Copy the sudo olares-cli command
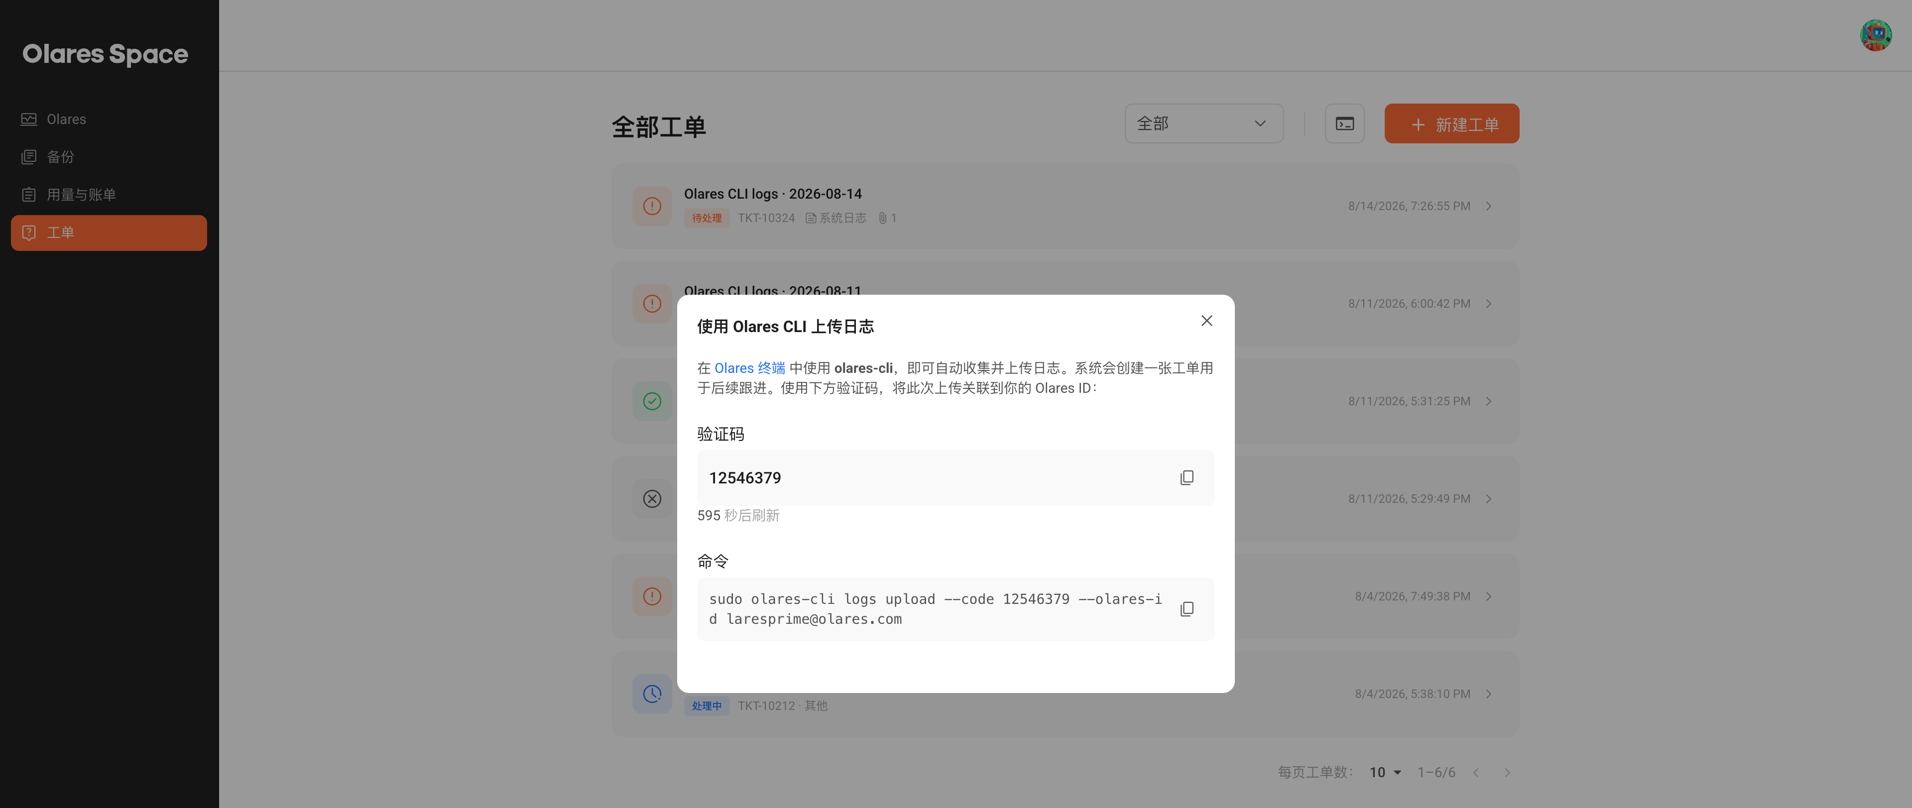 [1186, 609]
